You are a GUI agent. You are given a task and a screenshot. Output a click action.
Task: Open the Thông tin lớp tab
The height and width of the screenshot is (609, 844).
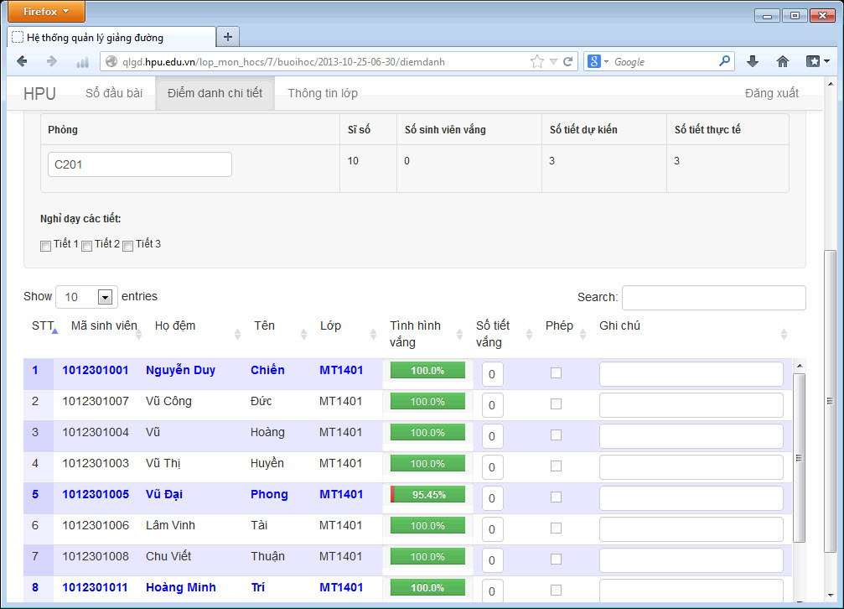pyautogui.click(x=323, y=93)
